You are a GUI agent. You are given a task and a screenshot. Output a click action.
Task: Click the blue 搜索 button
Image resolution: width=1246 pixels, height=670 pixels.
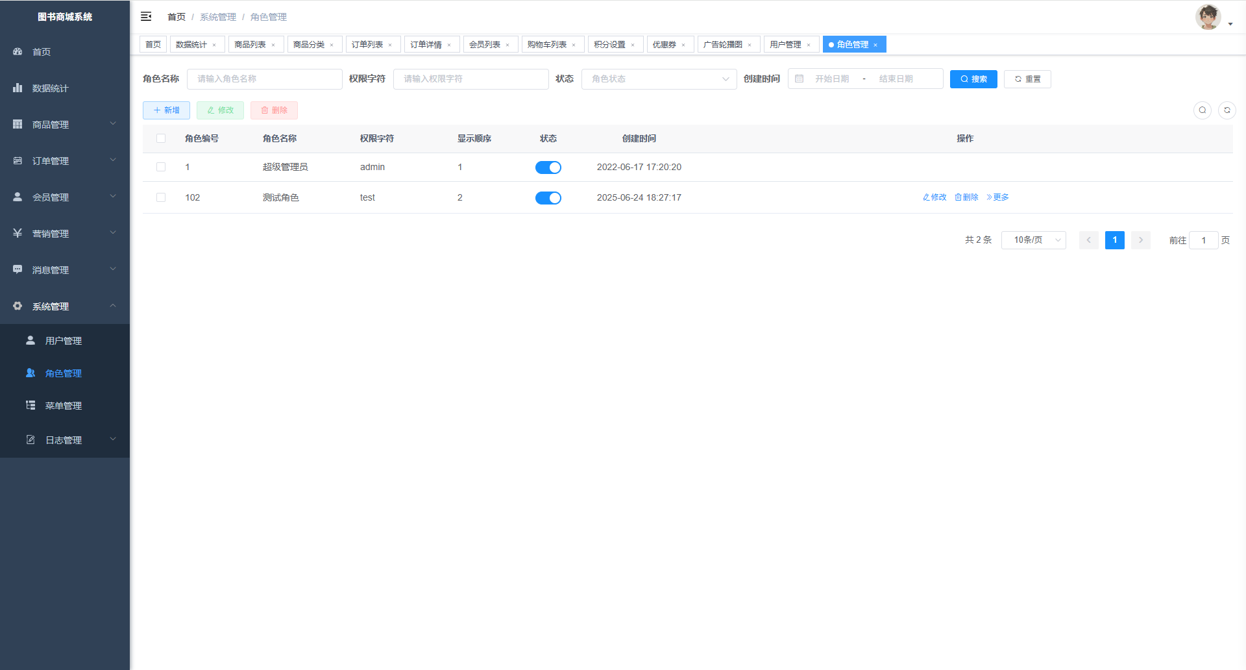[973, 79]
